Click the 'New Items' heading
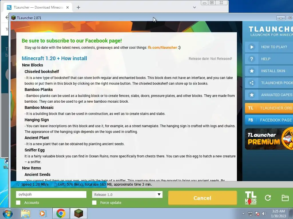Screen dimensions: 293x219 pos(31,168)
